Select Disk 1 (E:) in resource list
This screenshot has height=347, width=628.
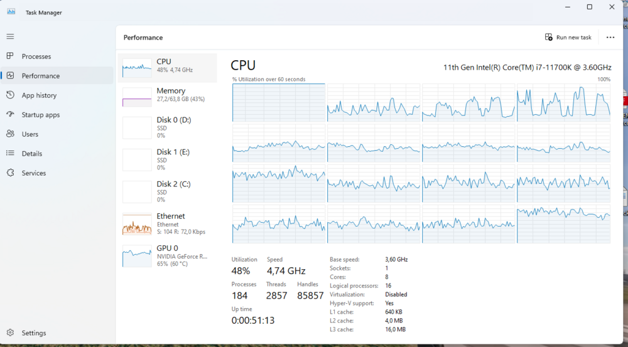(x=168, y=159)
